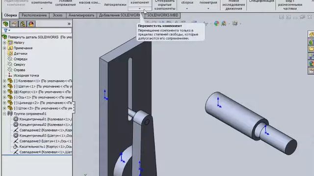314x176 pixels.
Task: Click the View Settings monitor icon
Action: pos(235,23)
